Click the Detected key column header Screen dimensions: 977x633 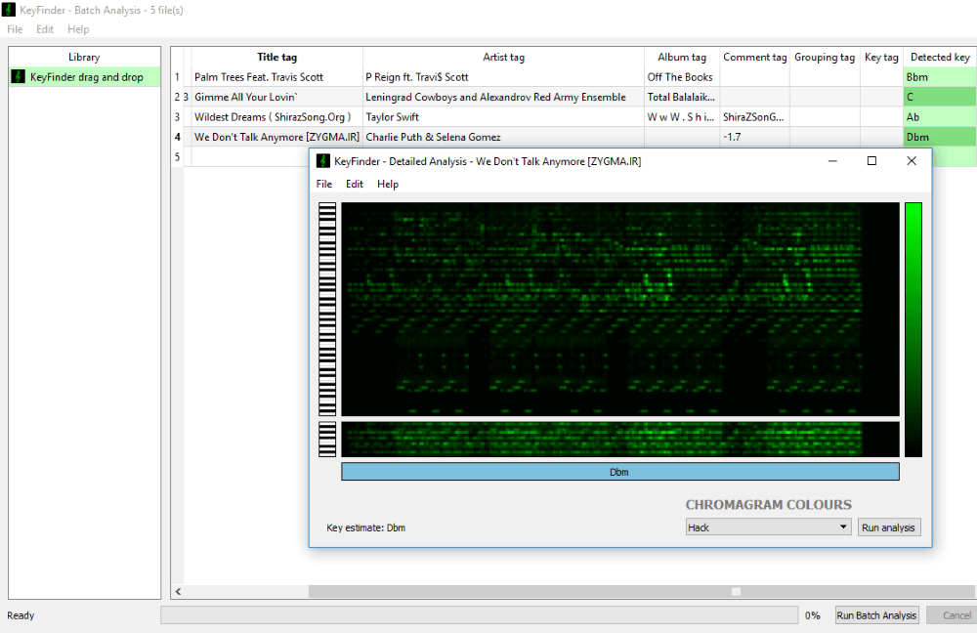[940, 57]
